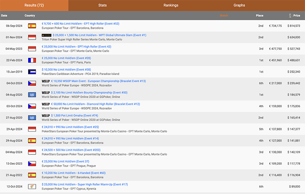Click the Spain flag on the 06-Sep-2024 row
The image size is (305, 194).
32,26
